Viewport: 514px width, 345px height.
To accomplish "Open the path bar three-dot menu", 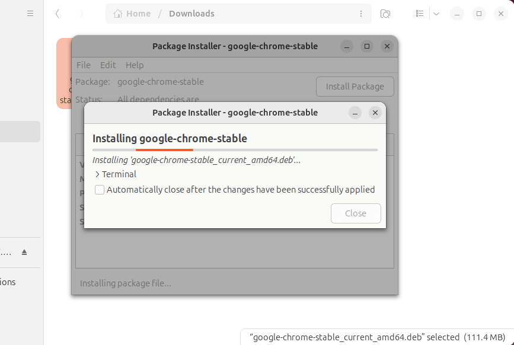I will pyautogui.click(x=361, y=14).
